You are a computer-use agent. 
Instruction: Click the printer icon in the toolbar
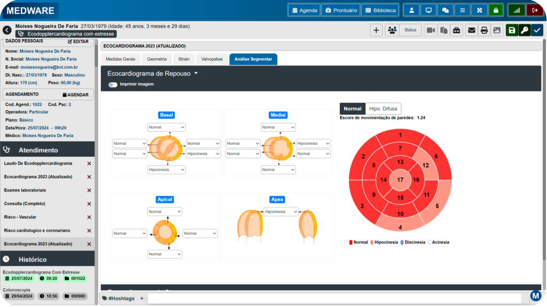pos(484,30)
